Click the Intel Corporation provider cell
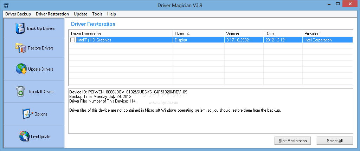Viewport: 360px width, 151px height. (x=328, y=40)
